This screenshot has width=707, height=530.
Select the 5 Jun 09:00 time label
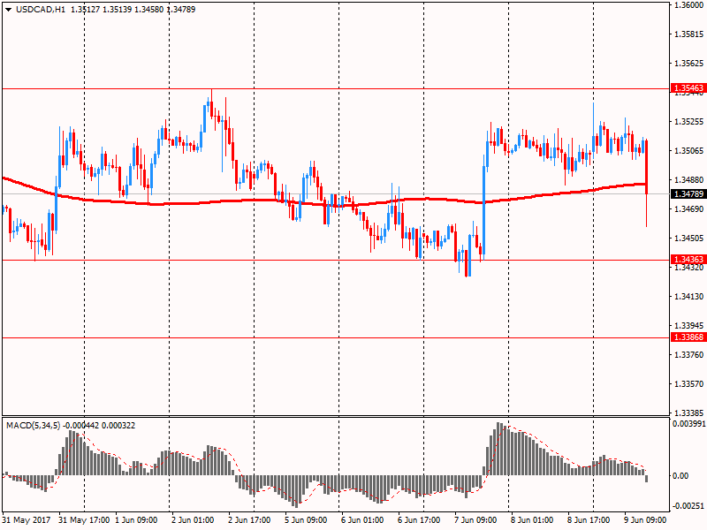[306, 520]
